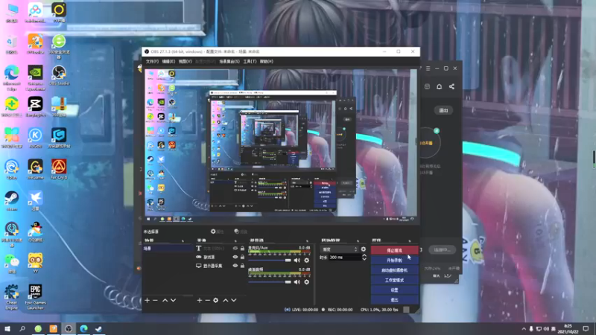Select 场景 item in scenes list
596x335 pixels.
coord(168,249)
